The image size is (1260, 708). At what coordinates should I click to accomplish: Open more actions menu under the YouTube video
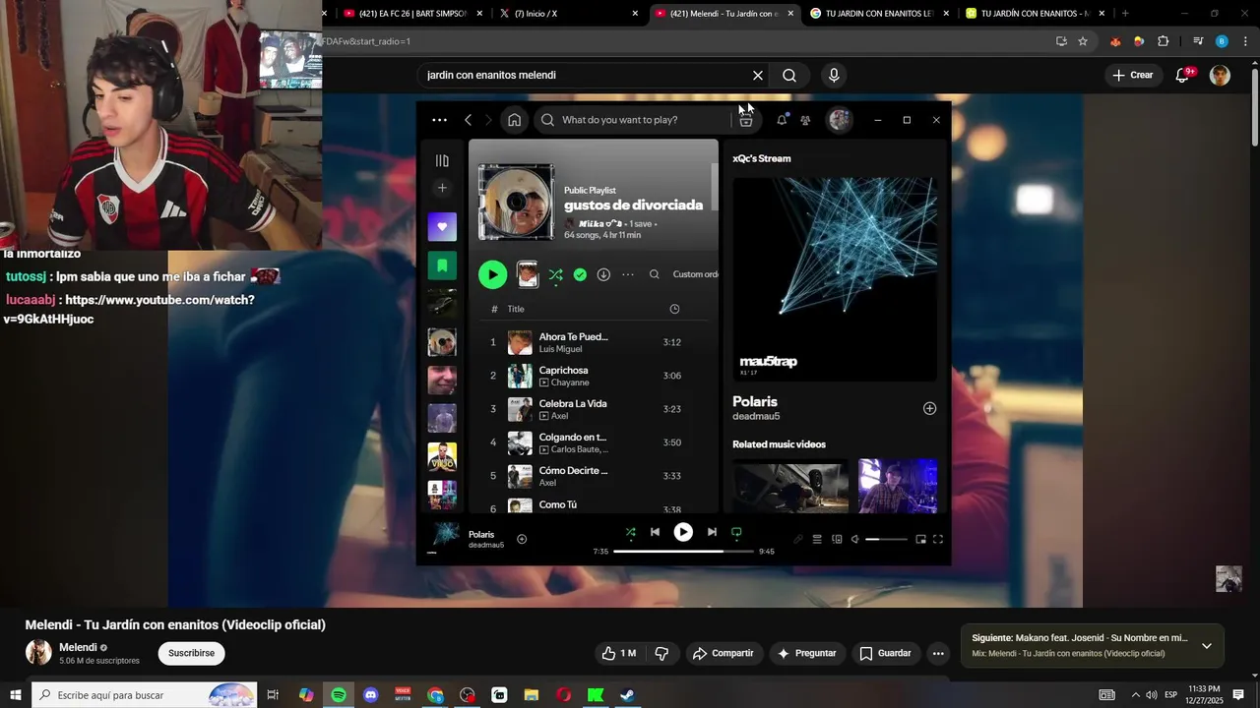click(938, 653)
